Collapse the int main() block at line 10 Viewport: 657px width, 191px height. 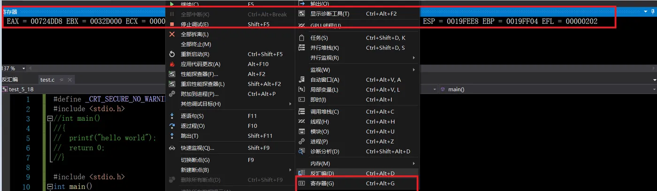[x=51, y=187]
